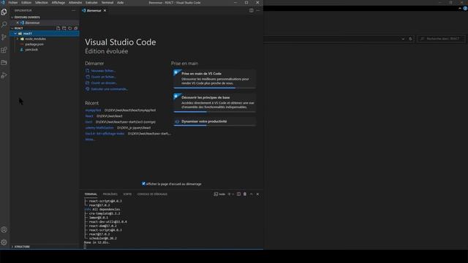This screenshot has width=468, height=263.
Task: Open the folder-shaped activity bar view
Action: pos(4,63)
